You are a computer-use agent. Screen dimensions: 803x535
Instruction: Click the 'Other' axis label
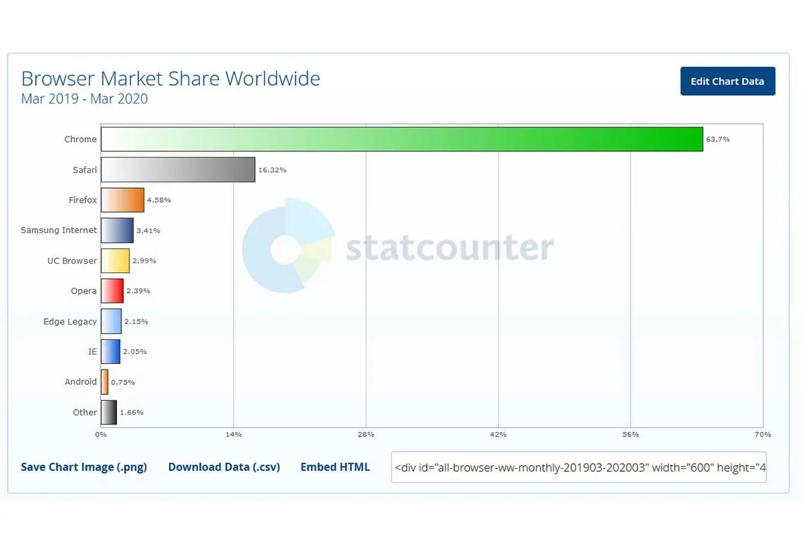click(x=85, y=412)
